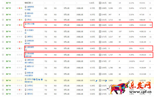
Task: Open the [太阳伞] keyword link
Action: point(30,90)
